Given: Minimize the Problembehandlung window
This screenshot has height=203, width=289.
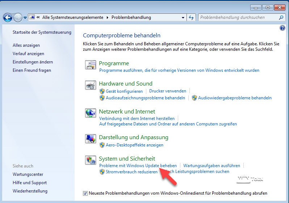Looking at the screenshot, I should click(256, 8).
